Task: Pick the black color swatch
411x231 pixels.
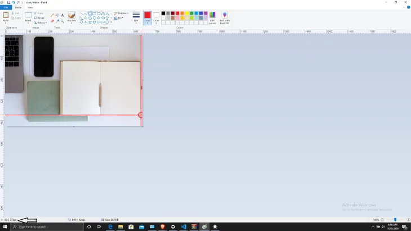Action: click(163, 13)
